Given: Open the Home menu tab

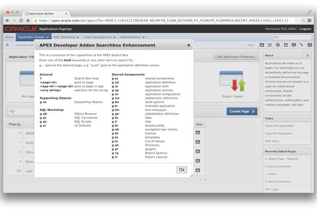Looking at the screenshot, I should (10, 37).
